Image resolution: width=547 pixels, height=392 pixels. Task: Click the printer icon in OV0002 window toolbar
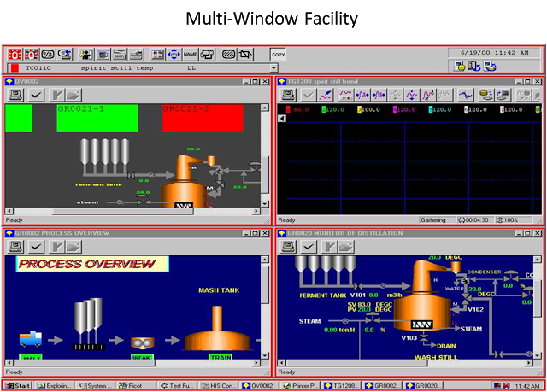click(15, 95)
